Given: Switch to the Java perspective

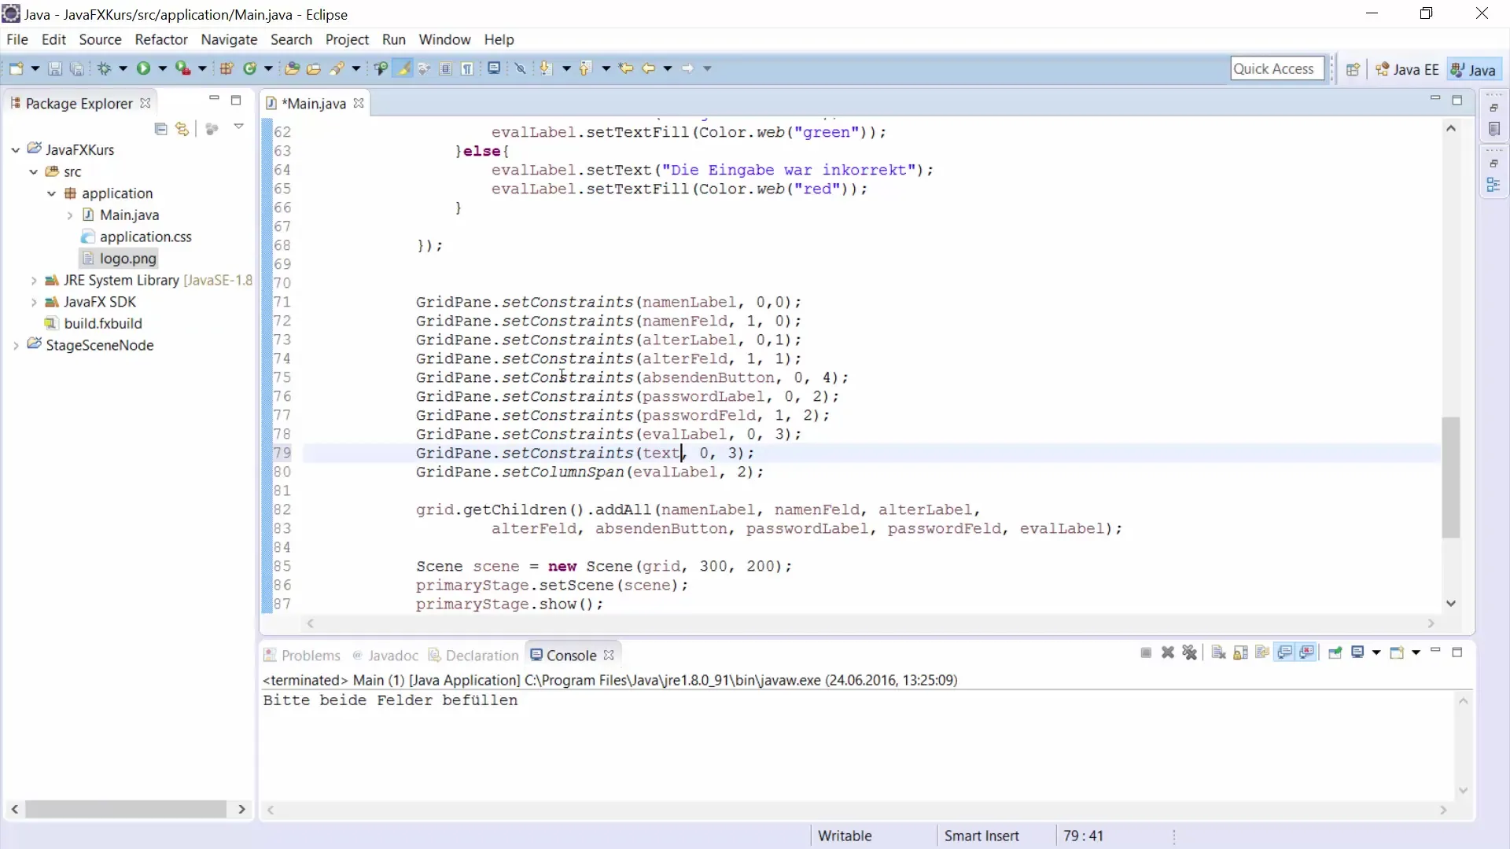Looking at the screenshot, I should tap(1473, 69).
